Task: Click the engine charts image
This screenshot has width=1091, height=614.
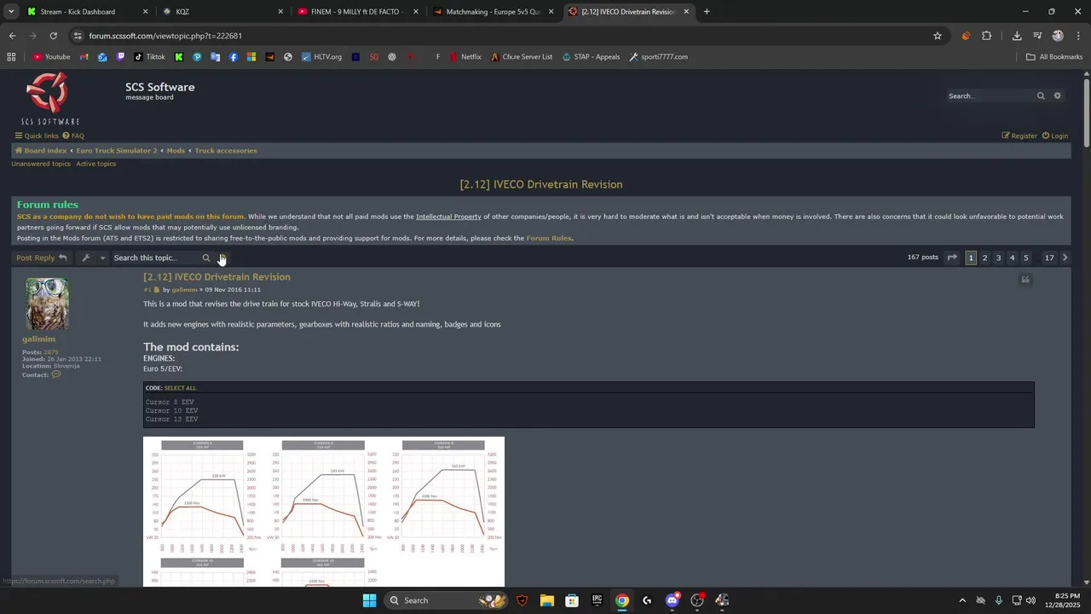Action: [324, 512]
